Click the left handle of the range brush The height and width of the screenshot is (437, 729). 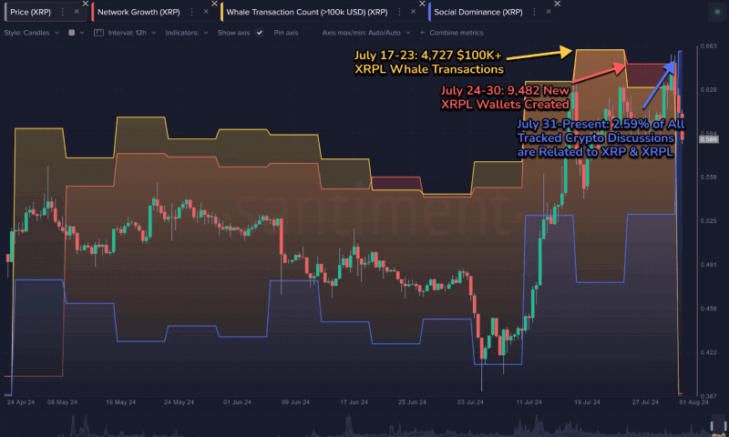tap(712, 426)
